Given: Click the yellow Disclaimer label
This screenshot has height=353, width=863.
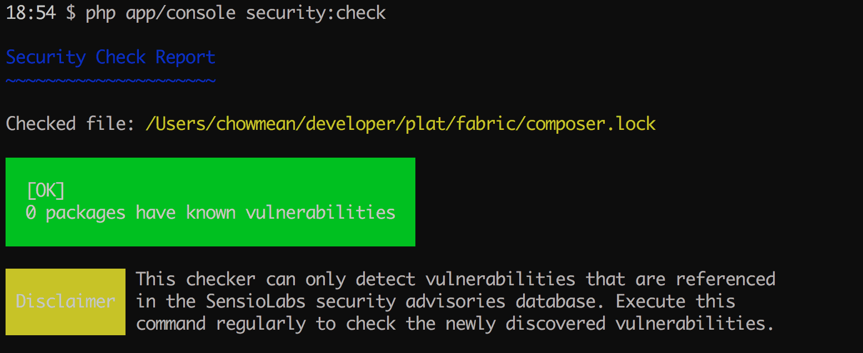Looking at the screenshot, I should point(66,301).
